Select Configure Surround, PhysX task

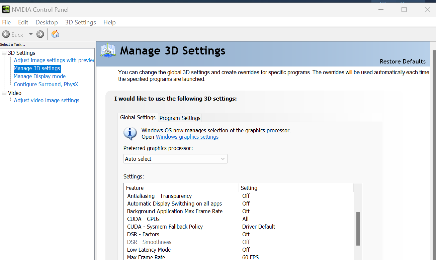click(x=46, y=84)
